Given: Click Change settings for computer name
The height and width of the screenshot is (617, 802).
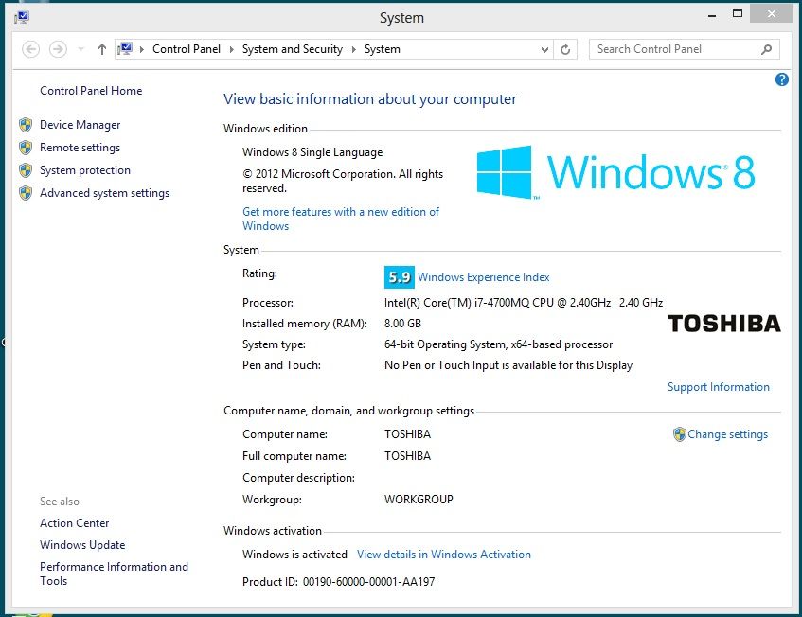Looking at the screenshot, I should pos(727,434).
